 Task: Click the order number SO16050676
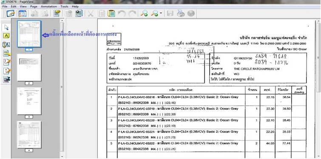coord(142,63)
